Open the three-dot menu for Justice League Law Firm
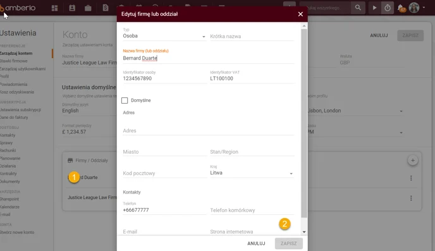435x251 pixels. pyautogui.click(x=411, y=198)
